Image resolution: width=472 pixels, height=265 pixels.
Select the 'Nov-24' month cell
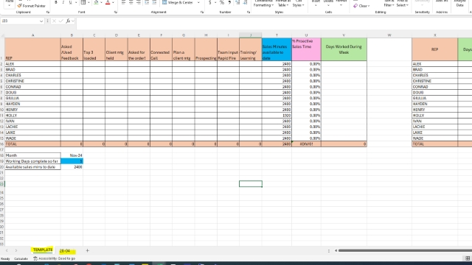(72, 155)
